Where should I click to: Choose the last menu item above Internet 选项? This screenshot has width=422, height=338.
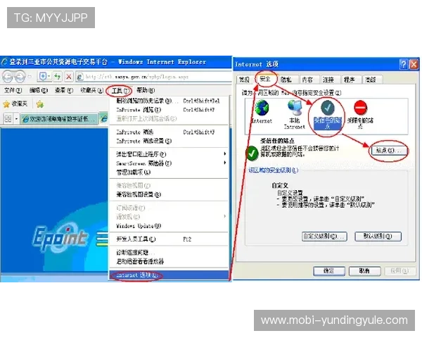[170, 261]
